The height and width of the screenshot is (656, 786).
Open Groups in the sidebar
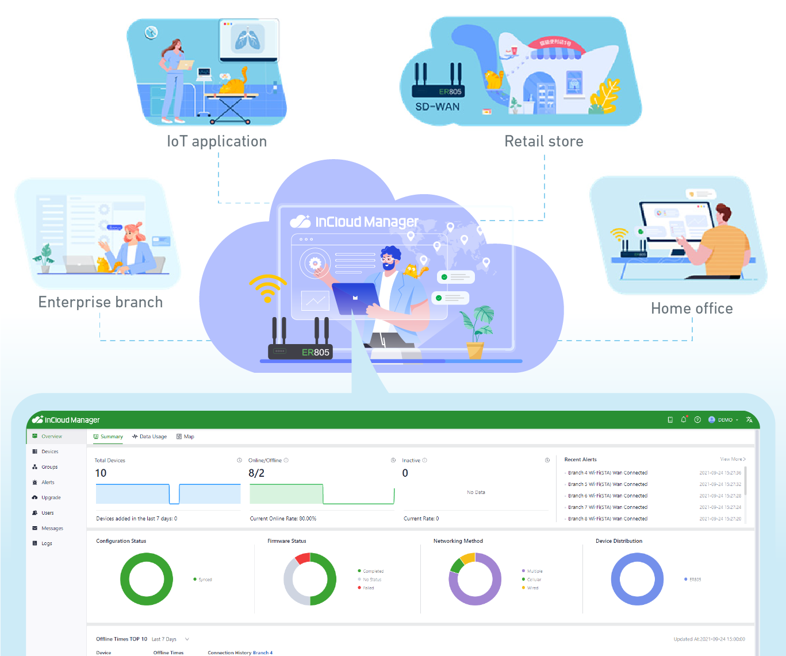(x=56, y=467)
